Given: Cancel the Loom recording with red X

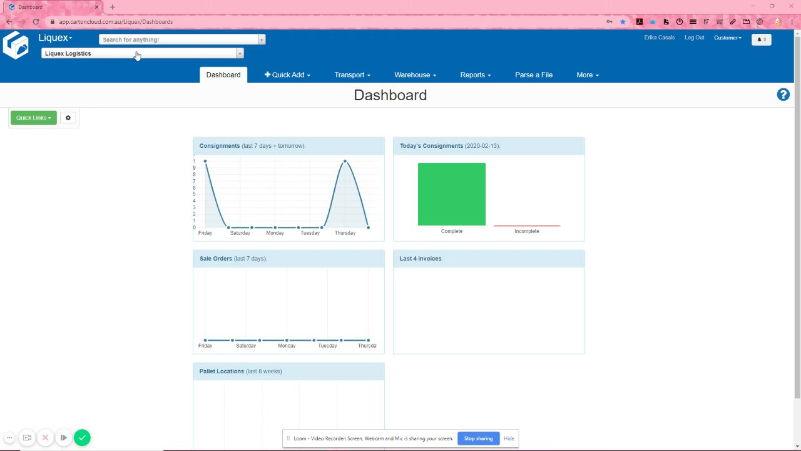Looking at the screenshot, I should click(x=45, y=438).
